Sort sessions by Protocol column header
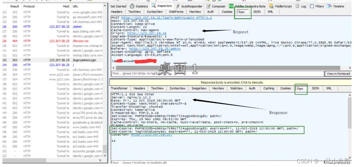 [29, 6]
